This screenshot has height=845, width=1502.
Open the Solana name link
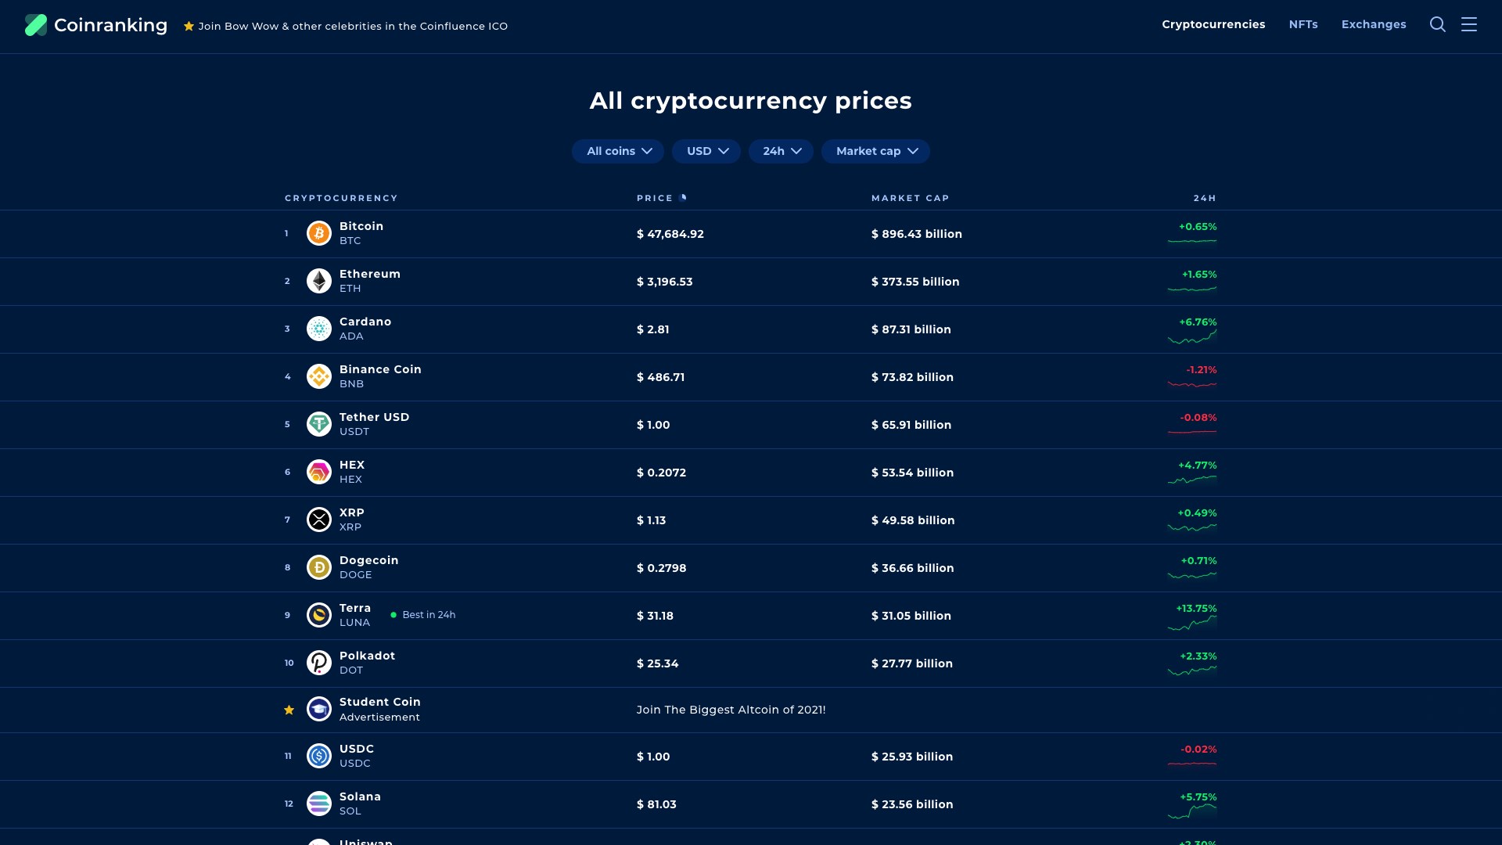pyautogui.click(x=360, y=796)
